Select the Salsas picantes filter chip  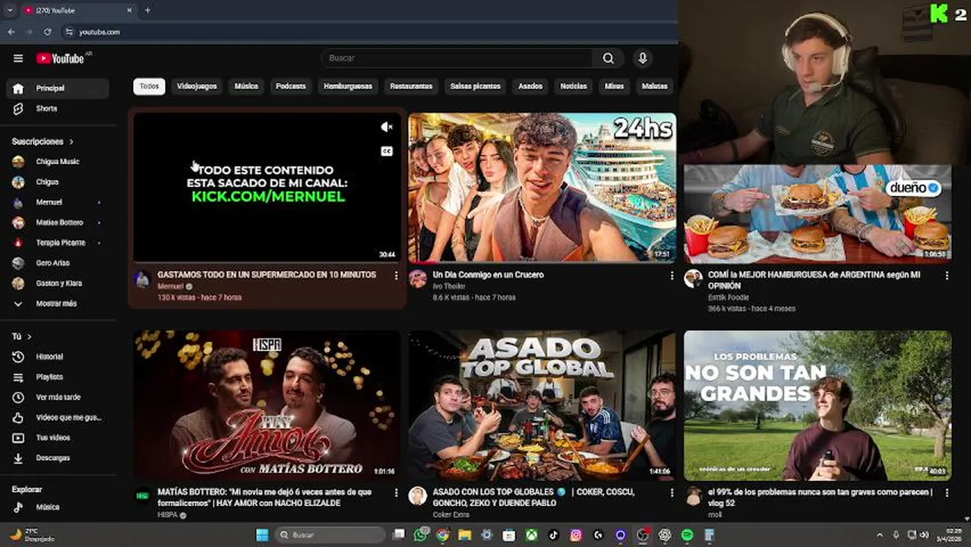pyautogui.click(x=476, y=86)
